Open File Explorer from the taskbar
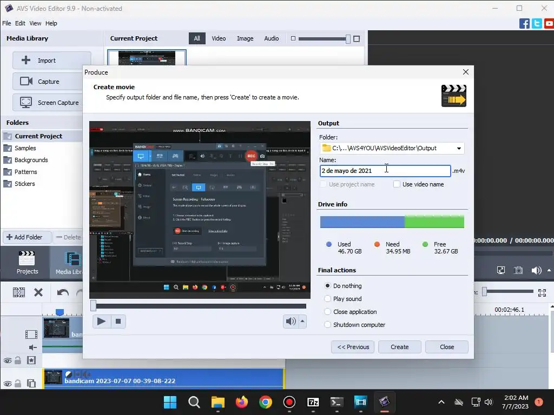 pos(218,402)
